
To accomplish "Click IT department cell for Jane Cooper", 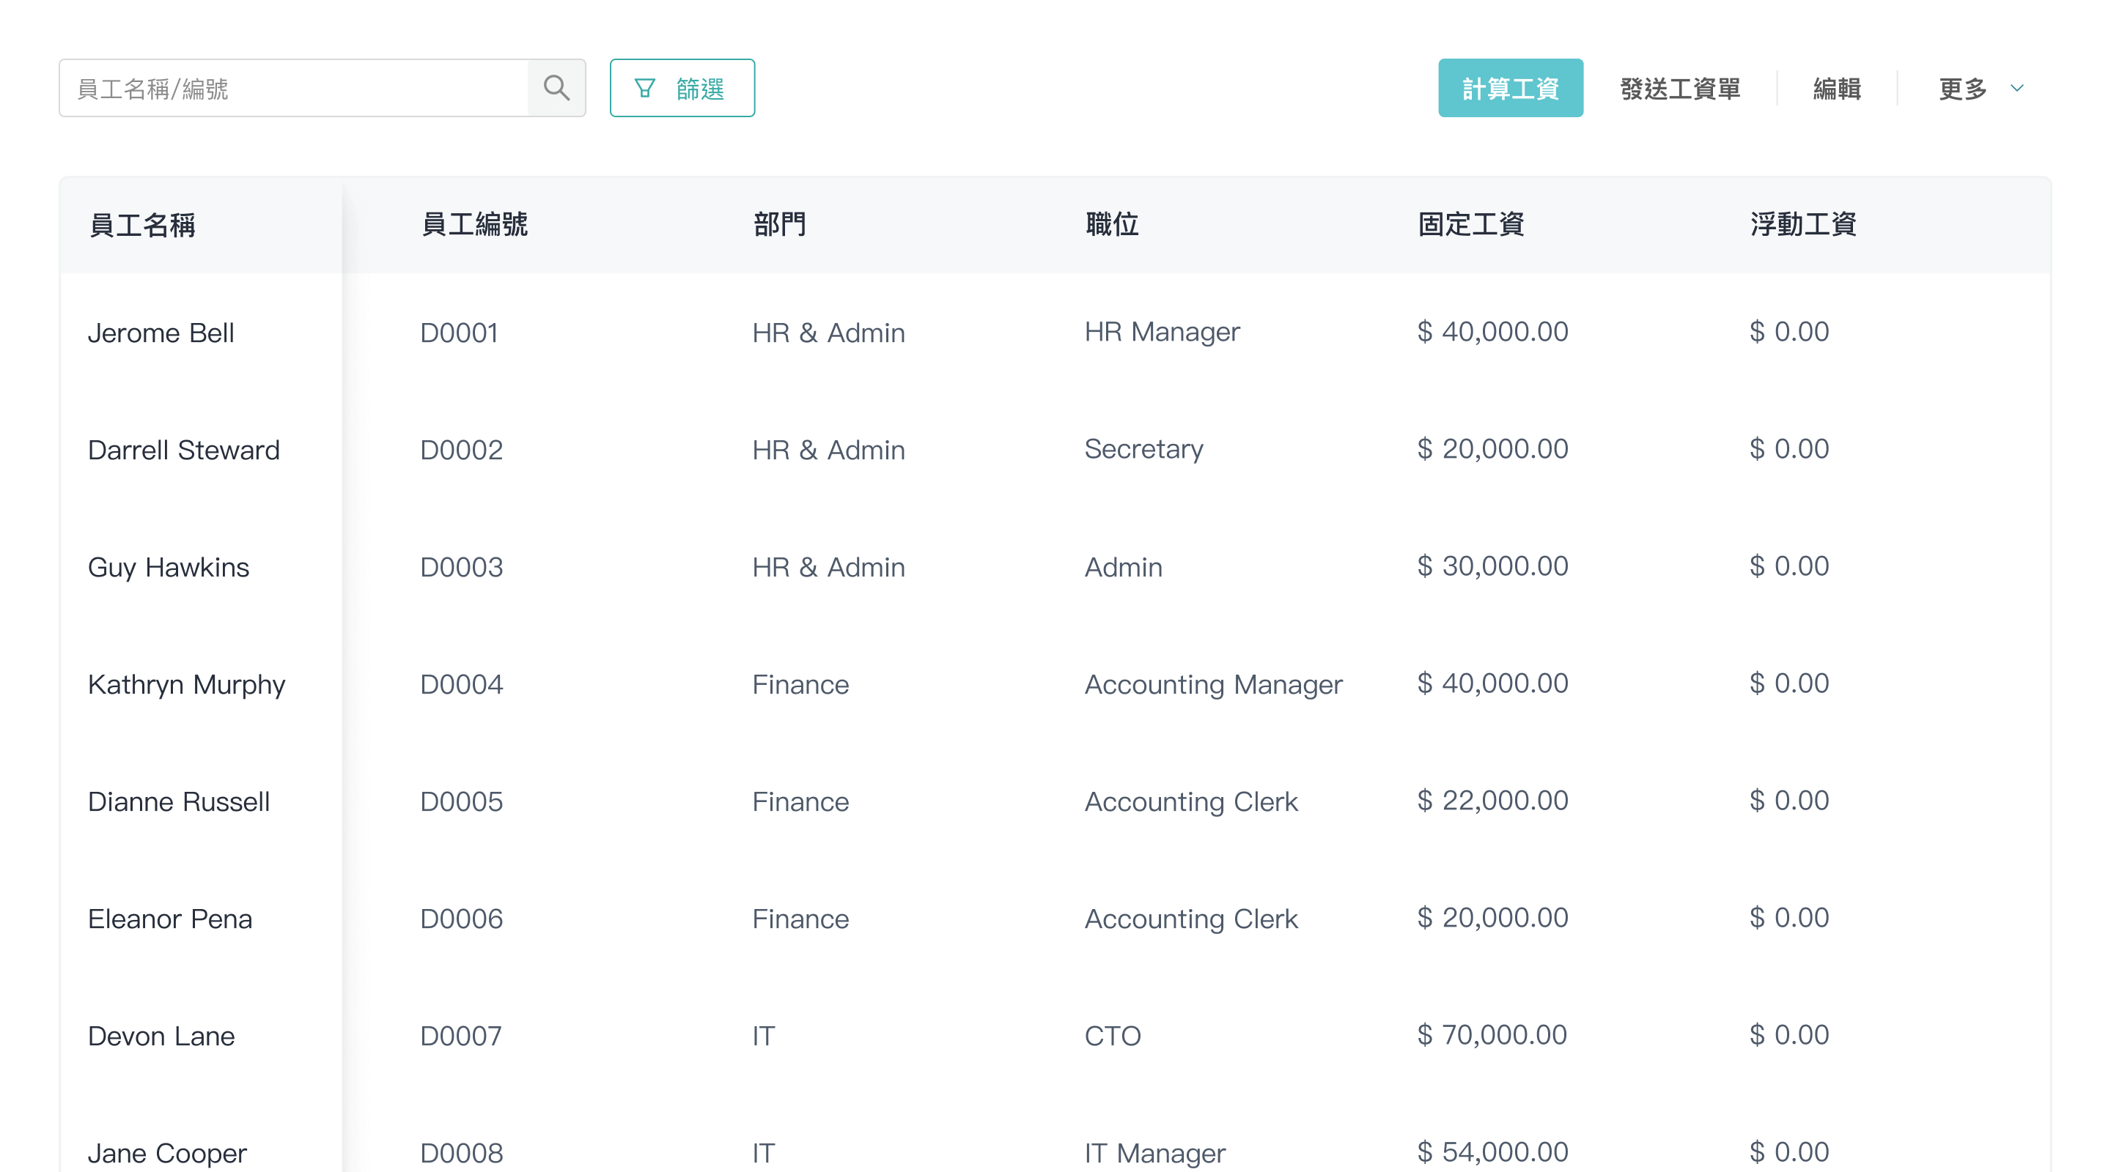I will click(x=763, y=1153).
